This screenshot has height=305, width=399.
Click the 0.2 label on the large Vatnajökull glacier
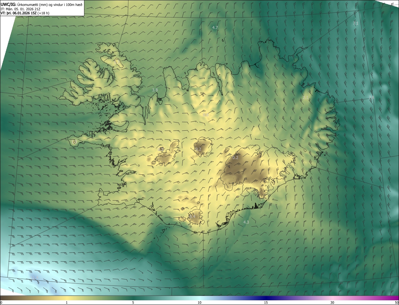[x=235, y=158]
